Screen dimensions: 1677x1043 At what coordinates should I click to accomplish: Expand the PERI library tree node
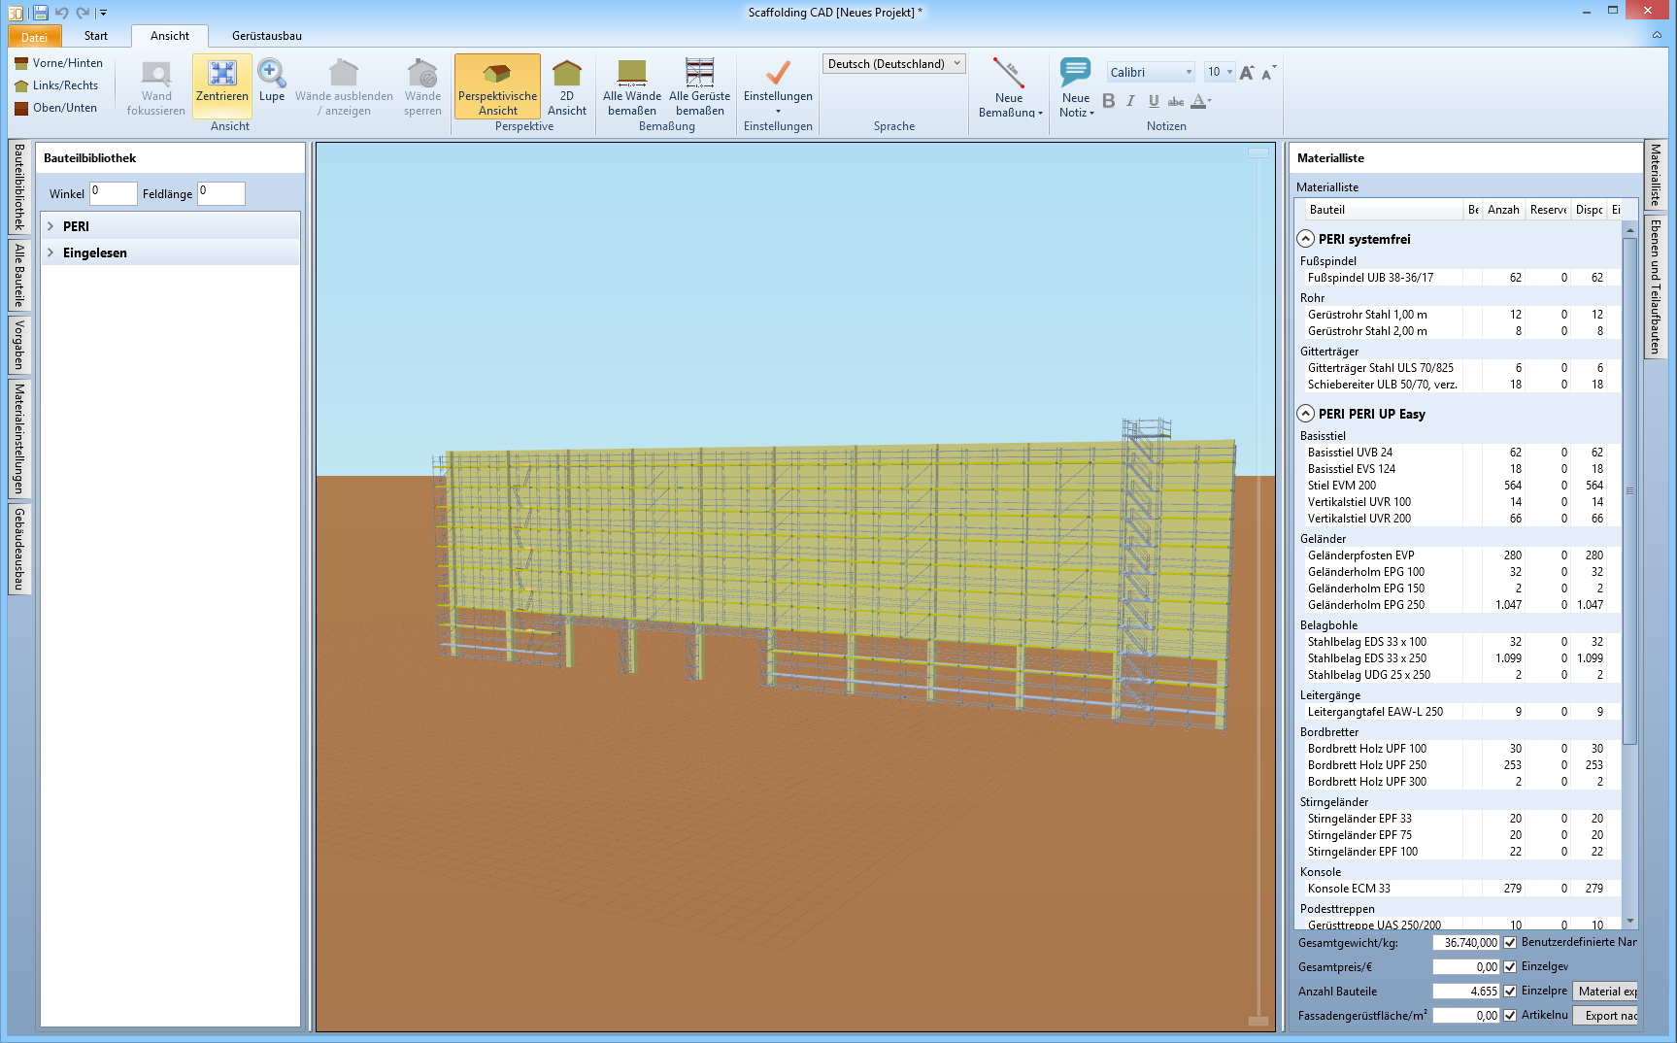pos(50,226)
